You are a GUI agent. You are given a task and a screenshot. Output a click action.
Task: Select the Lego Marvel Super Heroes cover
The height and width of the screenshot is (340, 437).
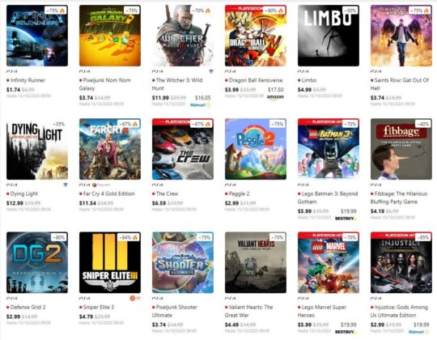click(x=329, y=262)
